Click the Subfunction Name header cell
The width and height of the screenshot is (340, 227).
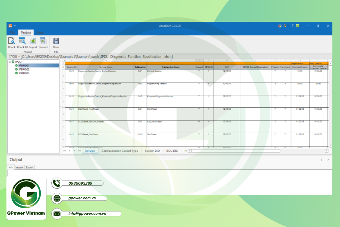171,67
